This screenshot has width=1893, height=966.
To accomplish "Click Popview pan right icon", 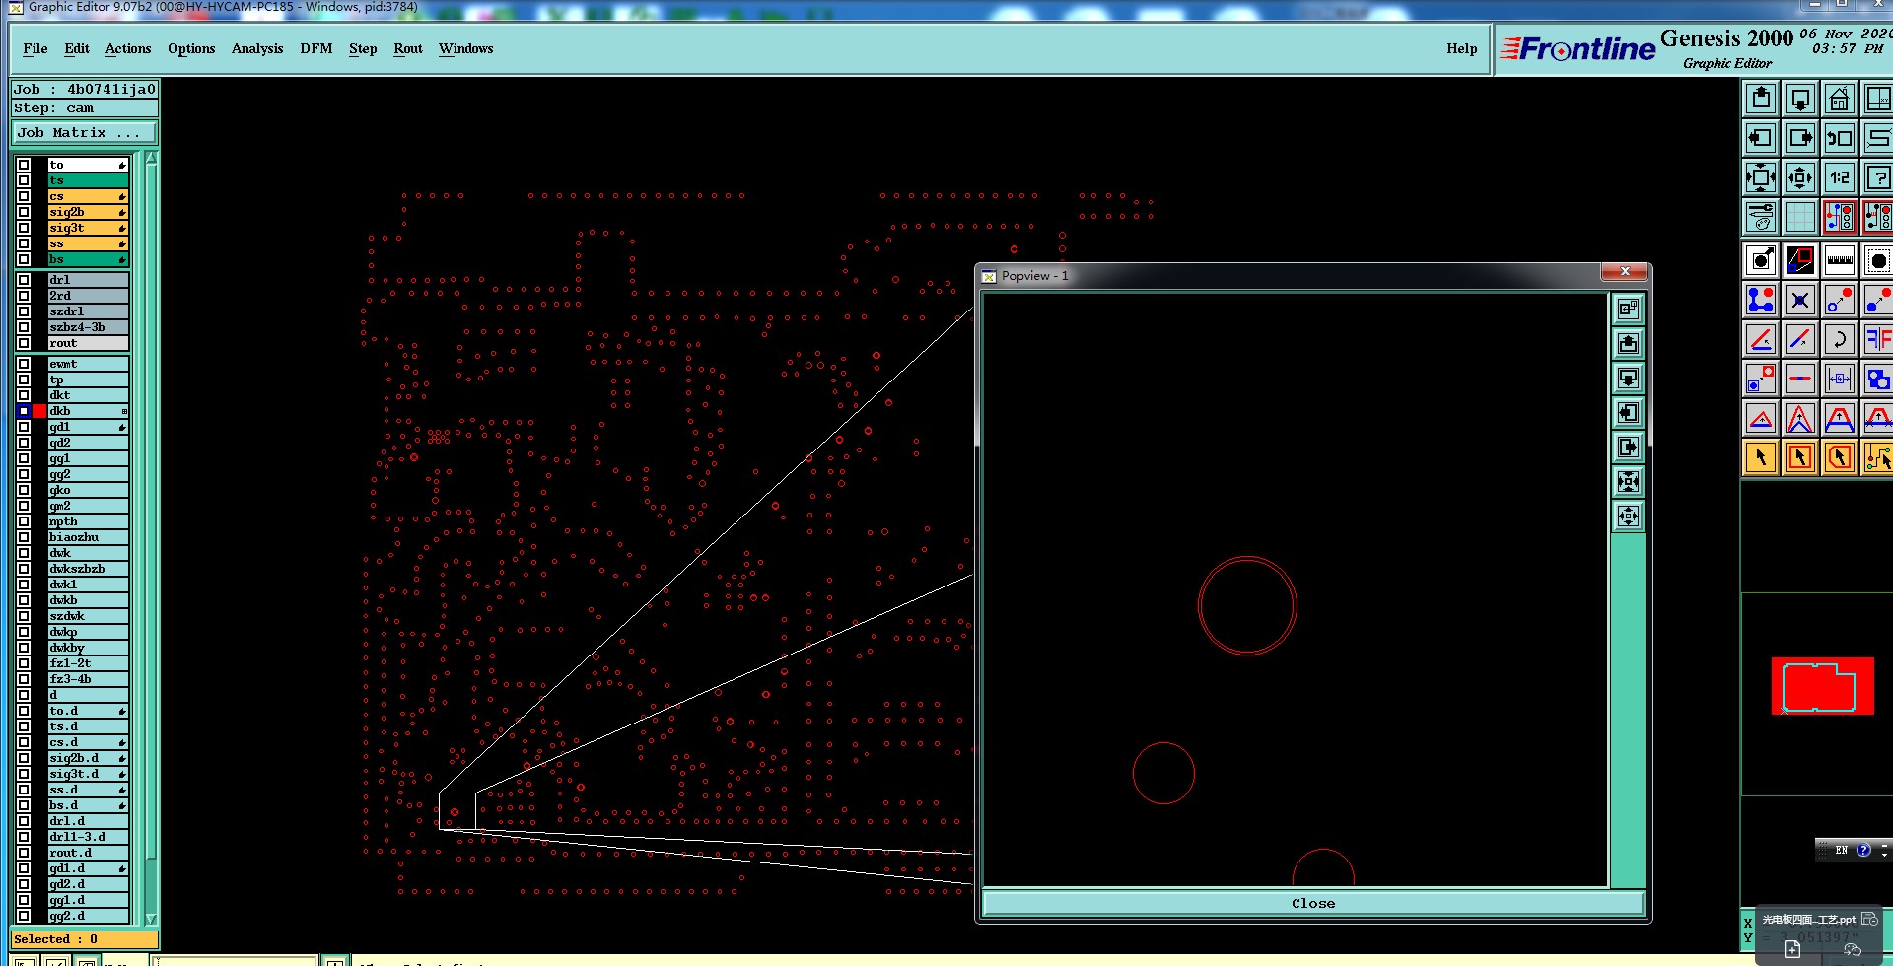I will pyautogui.click(x=1628, y=447).
